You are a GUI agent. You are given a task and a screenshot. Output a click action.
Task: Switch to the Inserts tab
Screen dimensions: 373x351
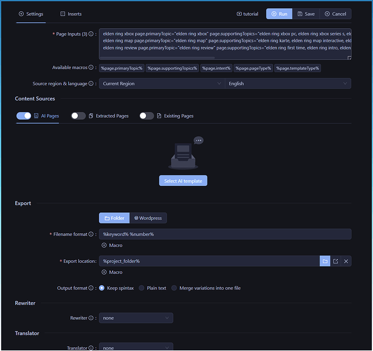[71, 14]
